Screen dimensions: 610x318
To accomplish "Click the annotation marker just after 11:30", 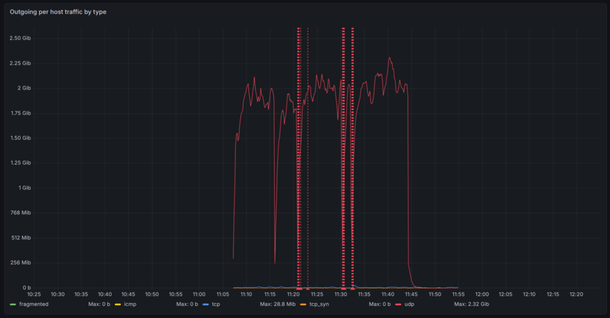I will point(343,288).
